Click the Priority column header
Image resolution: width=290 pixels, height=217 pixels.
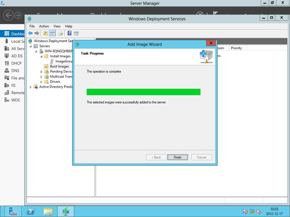tap(238, 48)
